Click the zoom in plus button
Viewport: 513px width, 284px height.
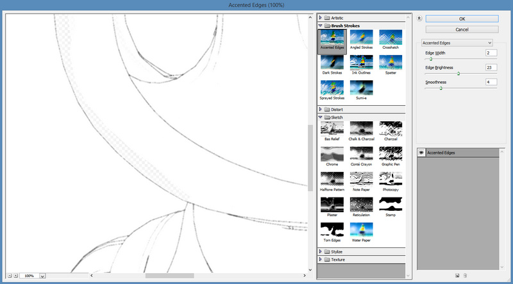(x=16, y=276)
